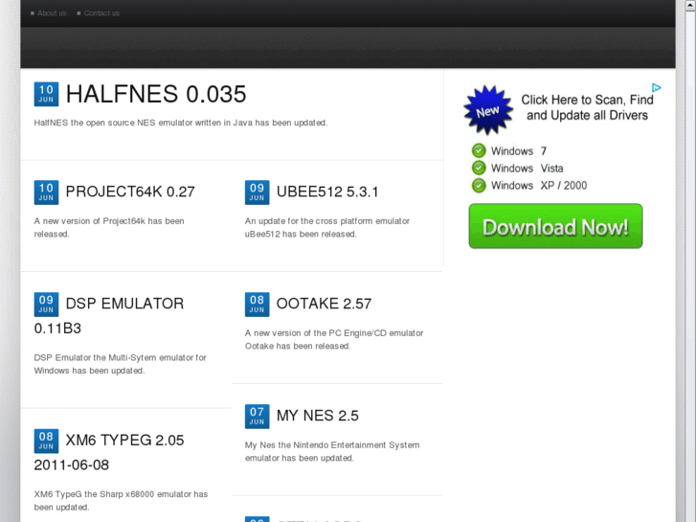Viewport: 696px width, 522px height.
Task: Open the XM6 TYPEG 2.05 article
Action: tap(109, 452)
